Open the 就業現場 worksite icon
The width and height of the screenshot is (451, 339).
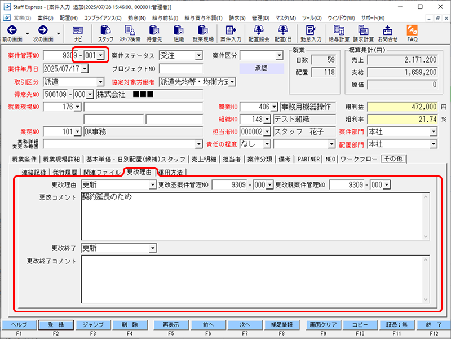click(203, 34)
